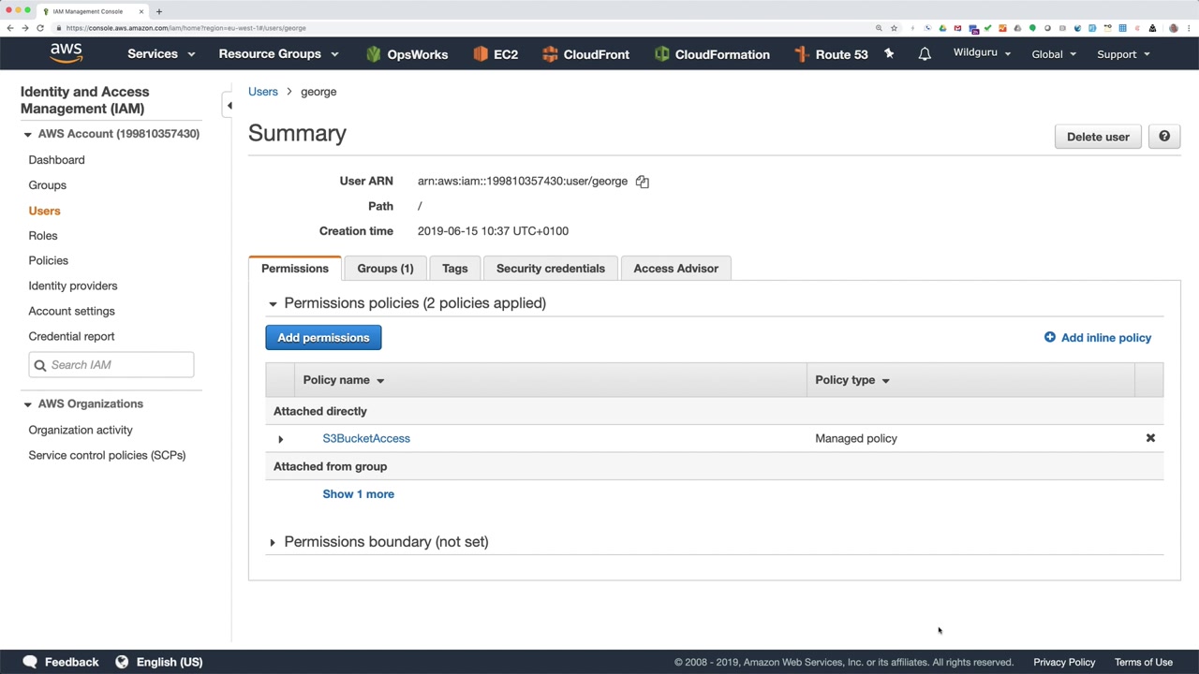Focus the Search IAM field
The height and width of the screenshot is (674, 1199).
[111, 365]
